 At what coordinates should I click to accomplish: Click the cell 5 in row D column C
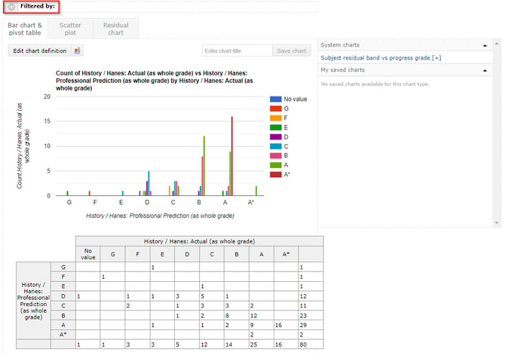coord(212,296)
